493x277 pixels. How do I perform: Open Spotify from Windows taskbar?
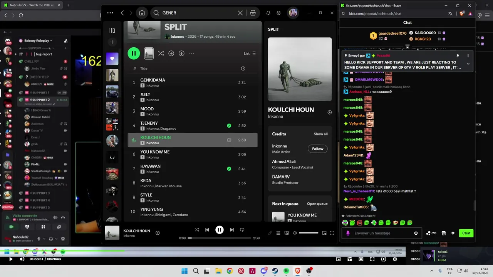[286, 271]
